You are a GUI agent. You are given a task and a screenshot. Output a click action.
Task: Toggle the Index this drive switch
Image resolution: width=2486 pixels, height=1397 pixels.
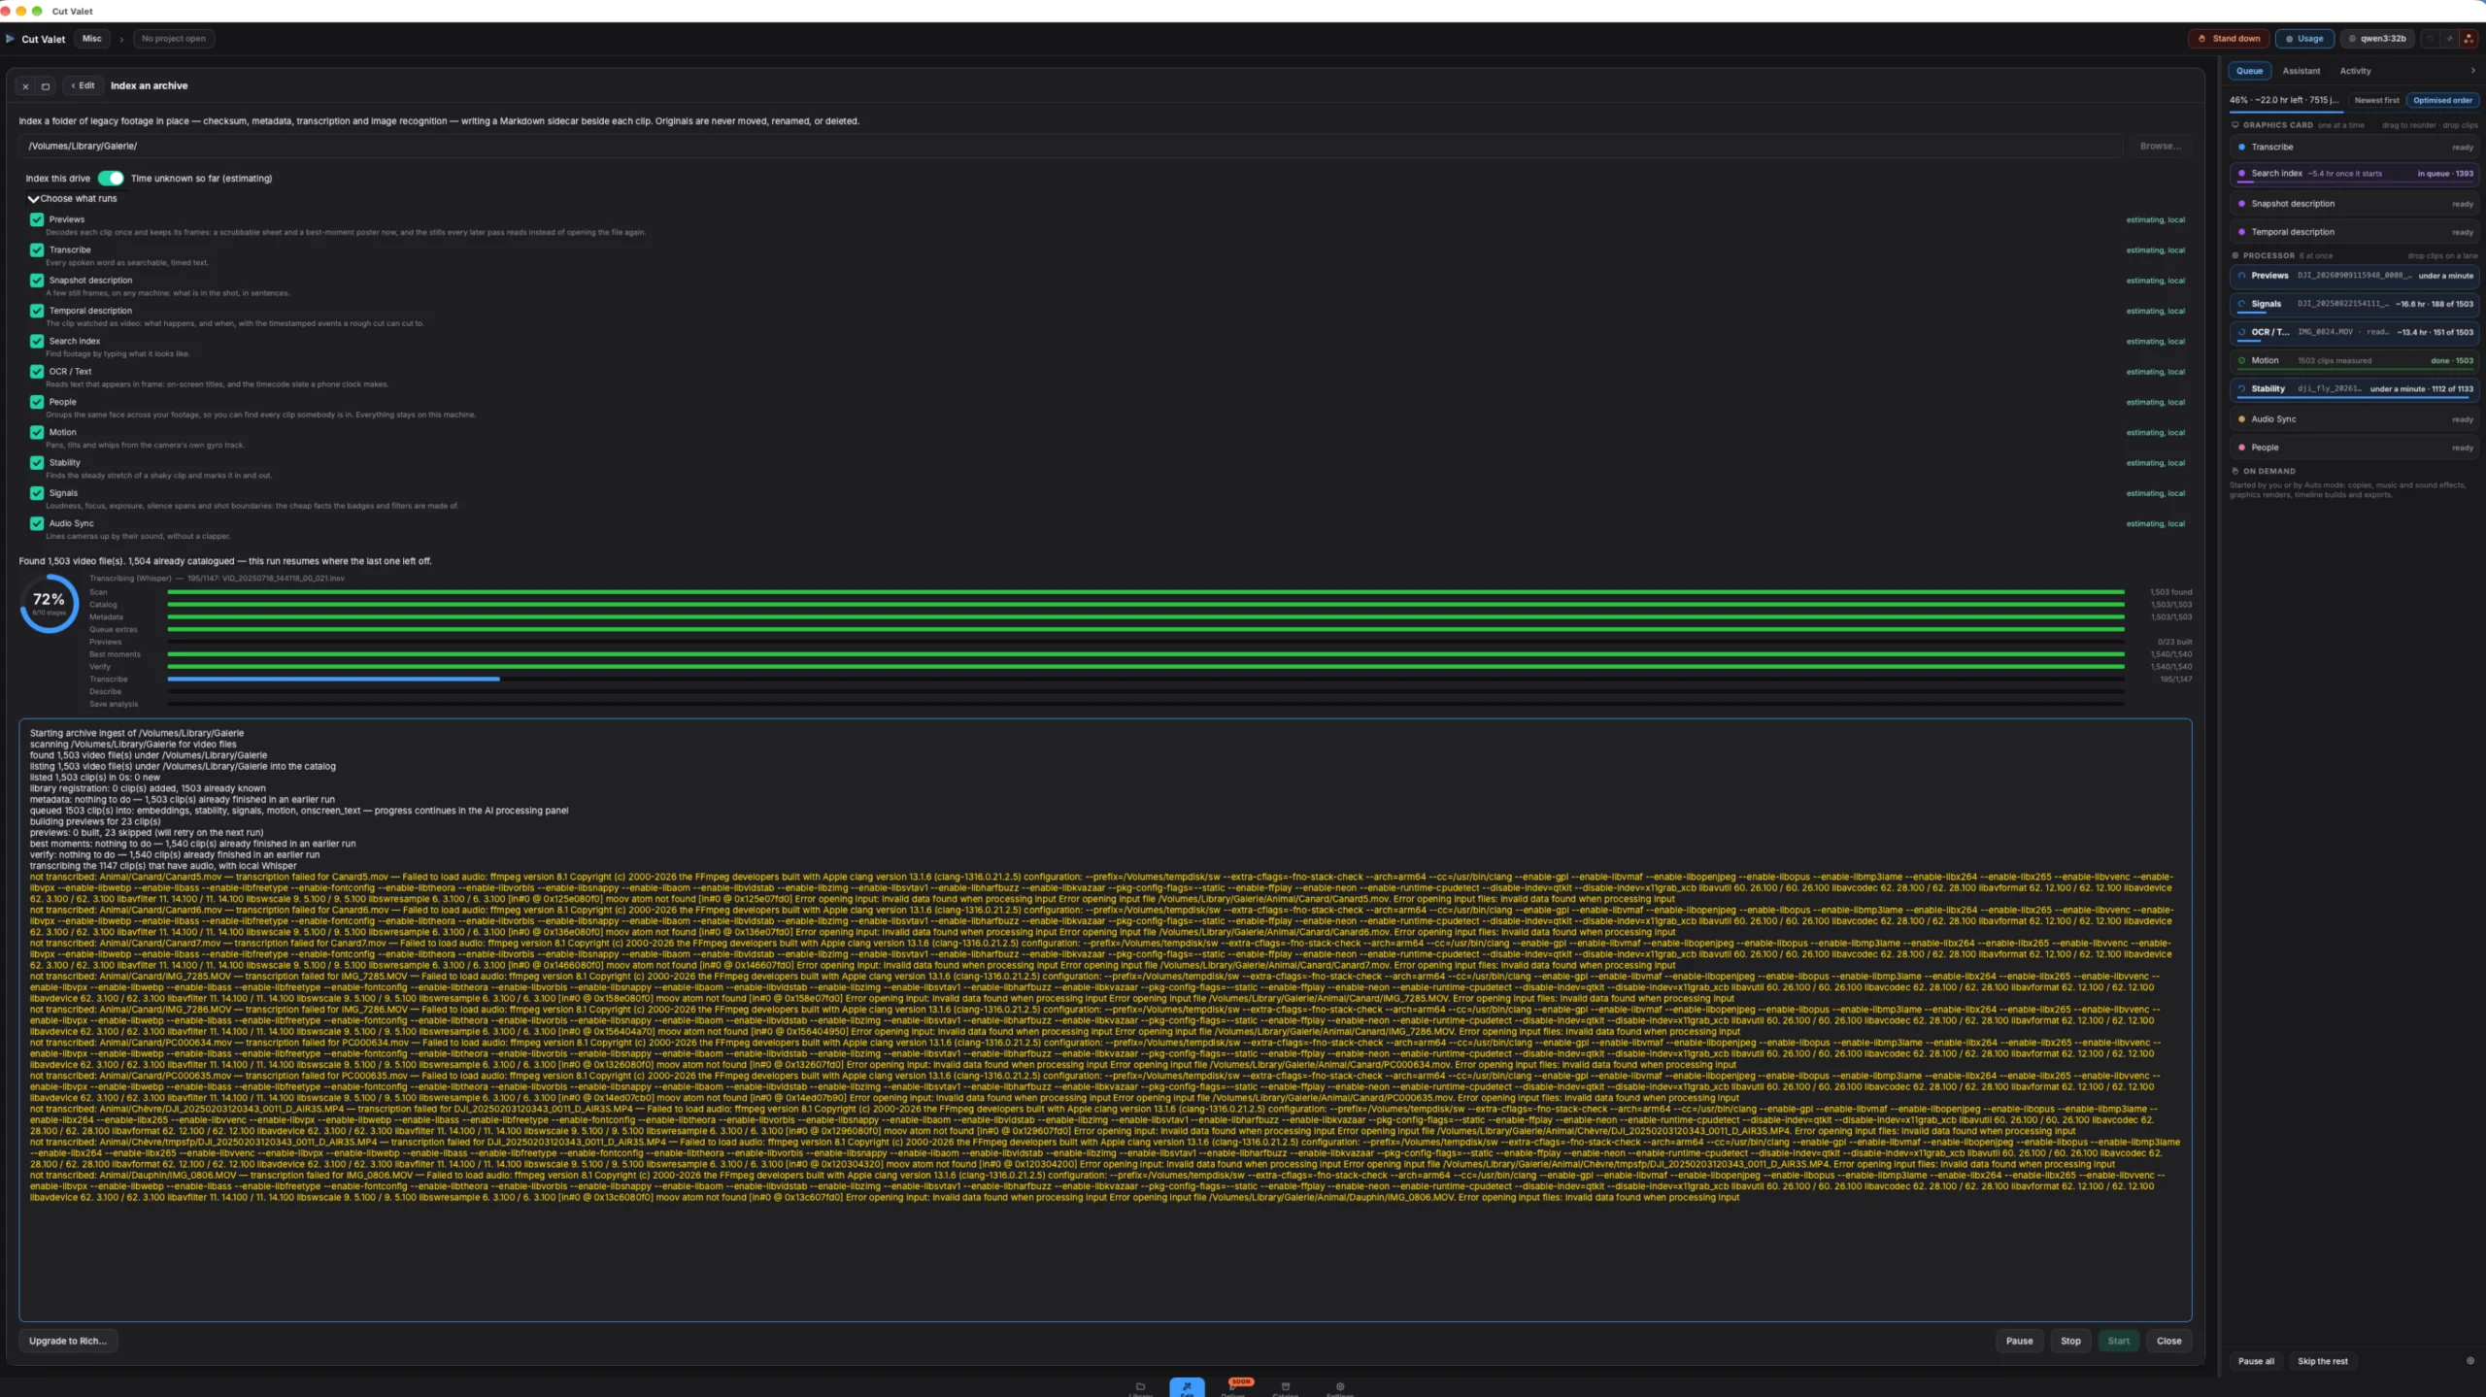pos(111,179)
